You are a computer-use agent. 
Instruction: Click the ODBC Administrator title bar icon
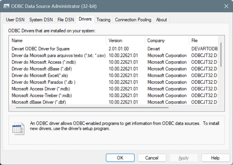pyautogui.click(x=6, y=6)
